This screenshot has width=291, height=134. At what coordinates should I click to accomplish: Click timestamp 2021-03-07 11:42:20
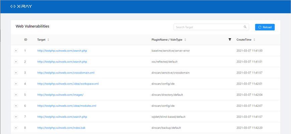[x=250, y=128]
